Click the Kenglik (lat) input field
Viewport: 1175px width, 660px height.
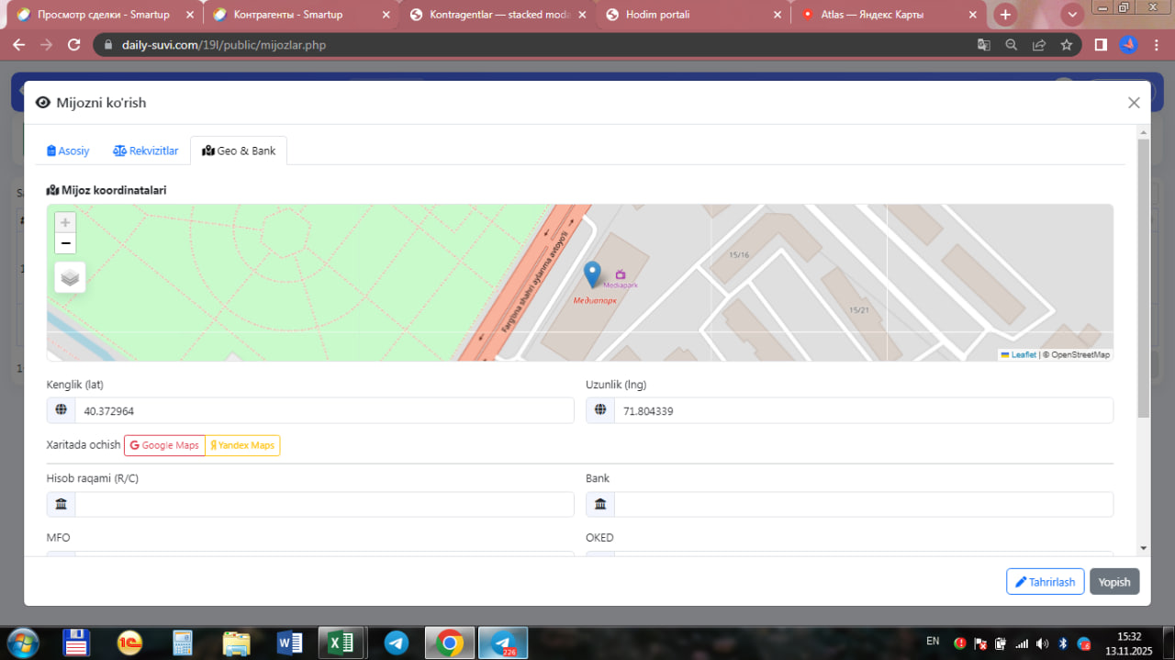click(323, 411)
